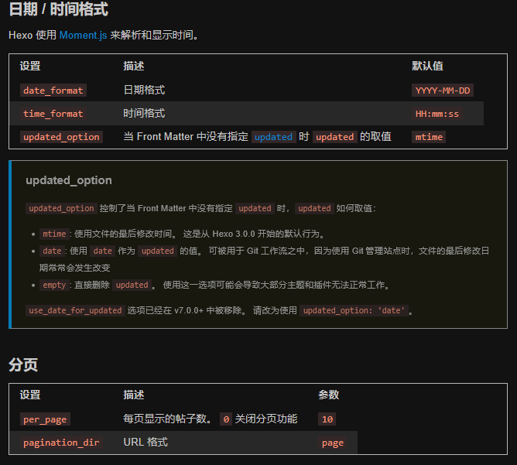Click the blue updated link in table
Image resolution: width=517 pixels, height=465 pixels.
pos(273,137)
